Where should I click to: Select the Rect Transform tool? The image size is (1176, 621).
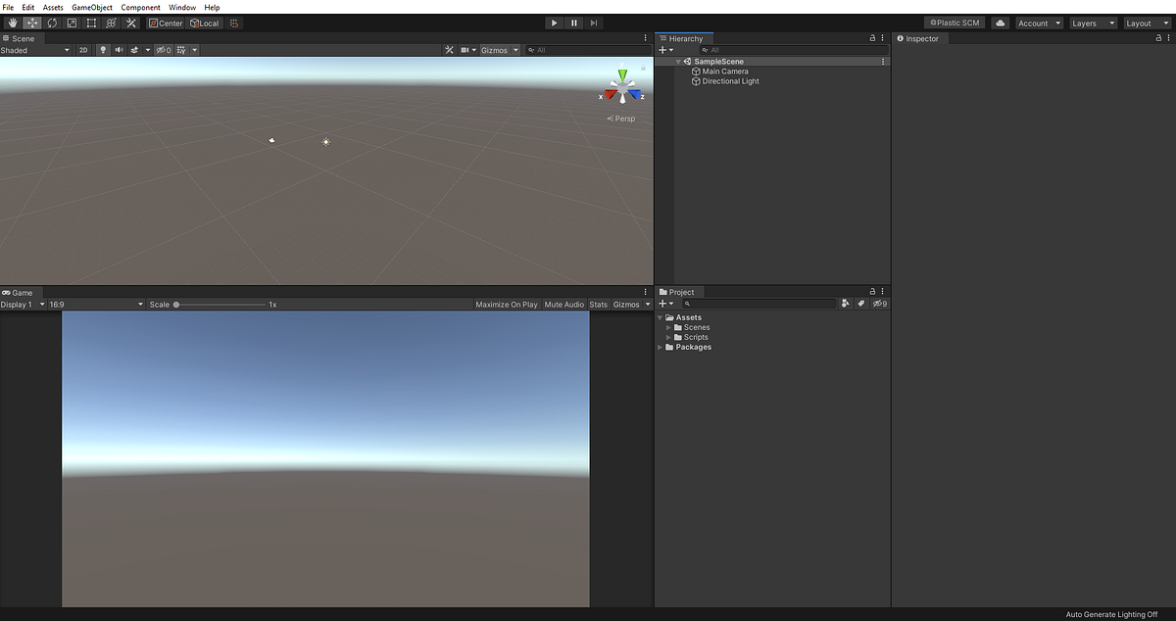click(91, 23)
